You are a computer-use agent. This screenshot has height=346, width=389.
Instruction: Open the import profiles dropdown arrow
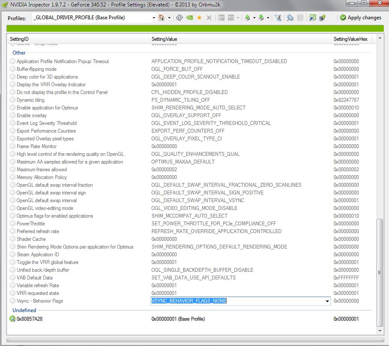tap(268, 18)
